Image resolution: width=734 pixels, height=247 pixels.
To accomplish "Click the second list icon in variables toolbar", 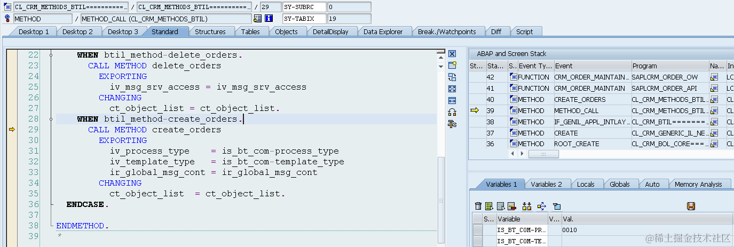I will (500, 206).
